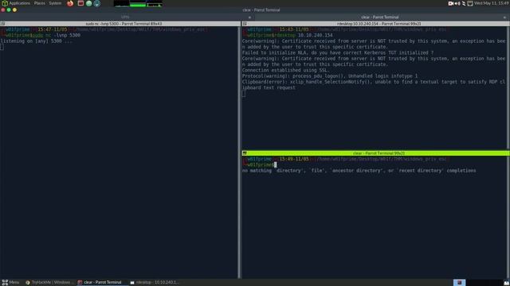This screenshot has height=286, width=510.
Task: Click the prompt cursor in bottom pane
Action: [x=276, y=165]
